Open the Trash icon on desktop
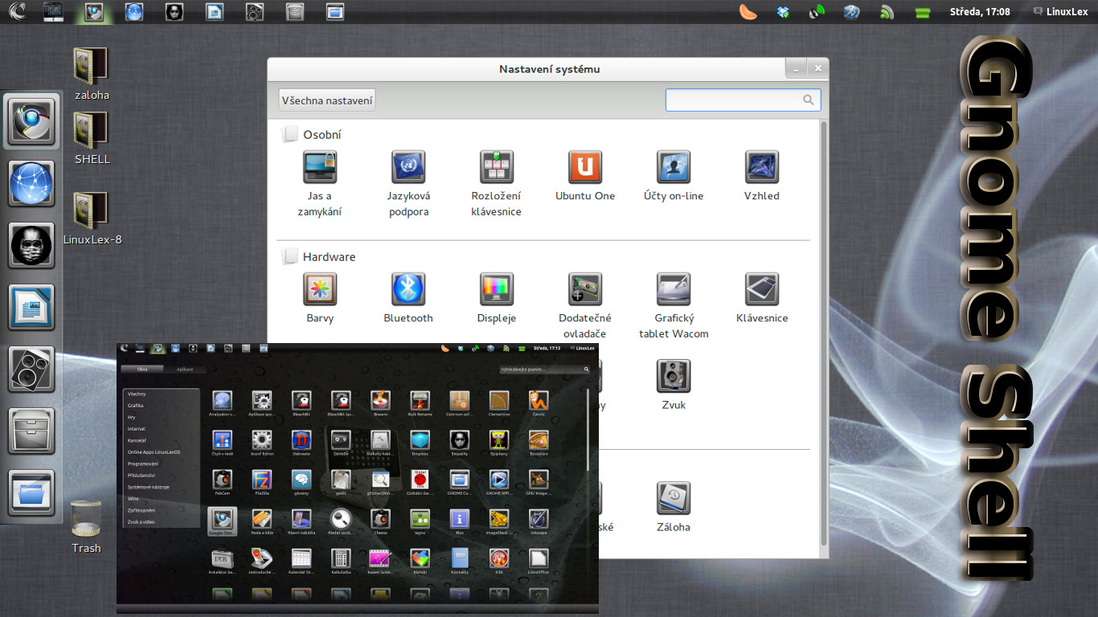Screen dimensions: 1098x617 pyautogui.click(x=86, y=527)
